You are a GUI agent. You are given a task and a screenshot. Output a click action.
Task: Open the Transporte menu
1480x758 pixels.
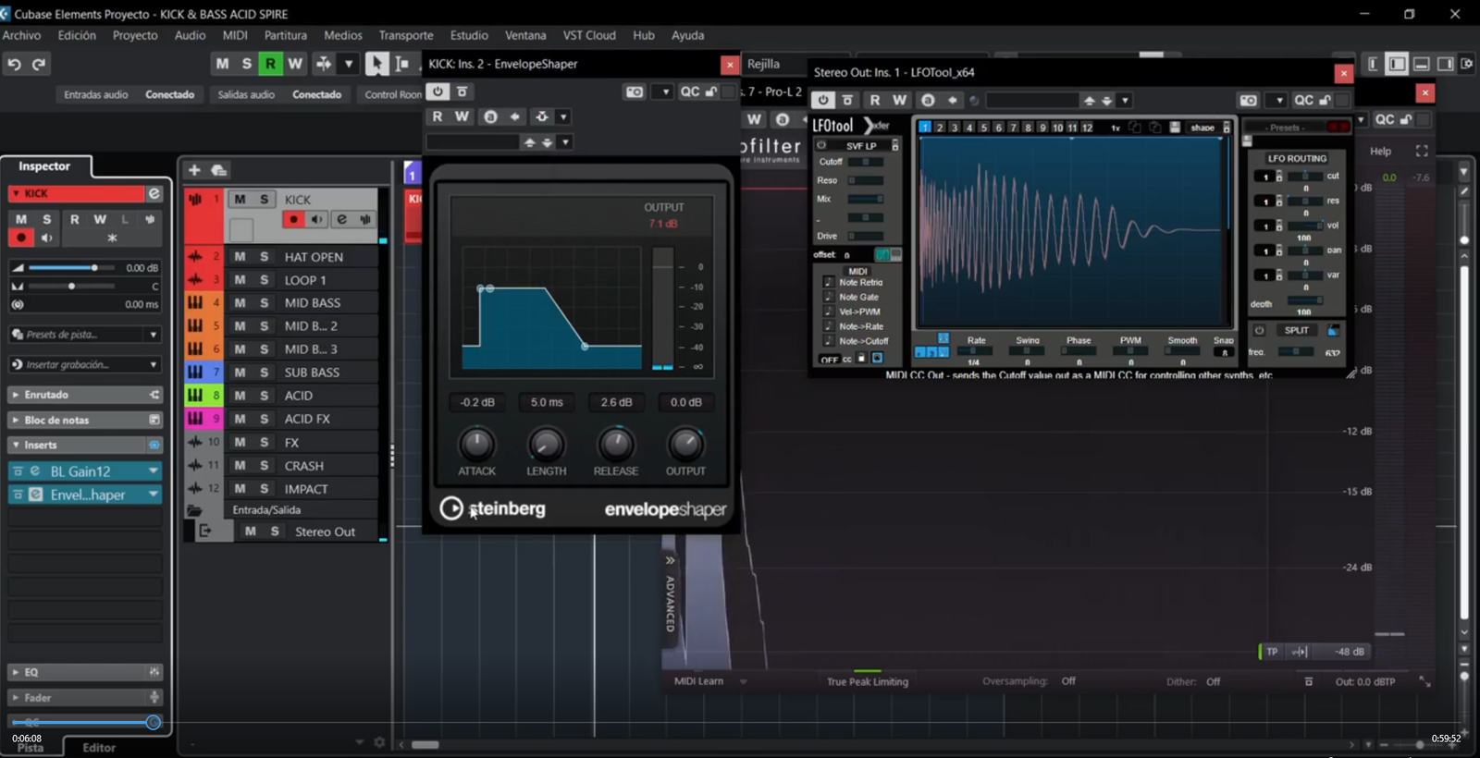pyautogui.click(x=405, y=35)
